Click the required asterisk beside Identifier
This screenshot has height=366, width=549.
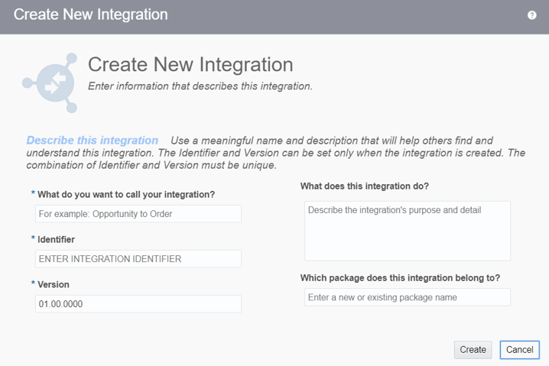point(33,239)
